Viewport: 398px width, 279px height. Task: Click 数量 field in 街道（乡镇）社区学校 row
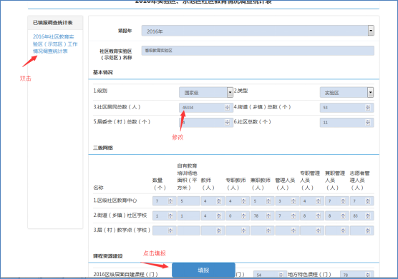tap(164, 215)
